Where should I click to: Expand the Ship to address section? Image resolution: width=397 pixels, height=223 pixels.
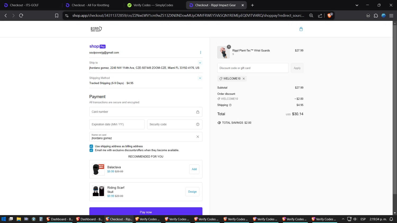(x=200, y=63)
